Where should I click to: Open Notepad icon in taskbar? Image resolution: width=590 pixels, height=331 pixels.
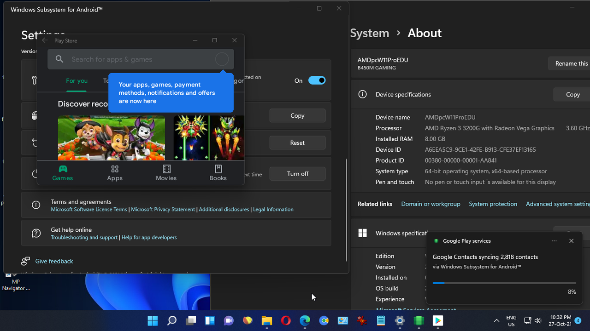pos(381,320)
